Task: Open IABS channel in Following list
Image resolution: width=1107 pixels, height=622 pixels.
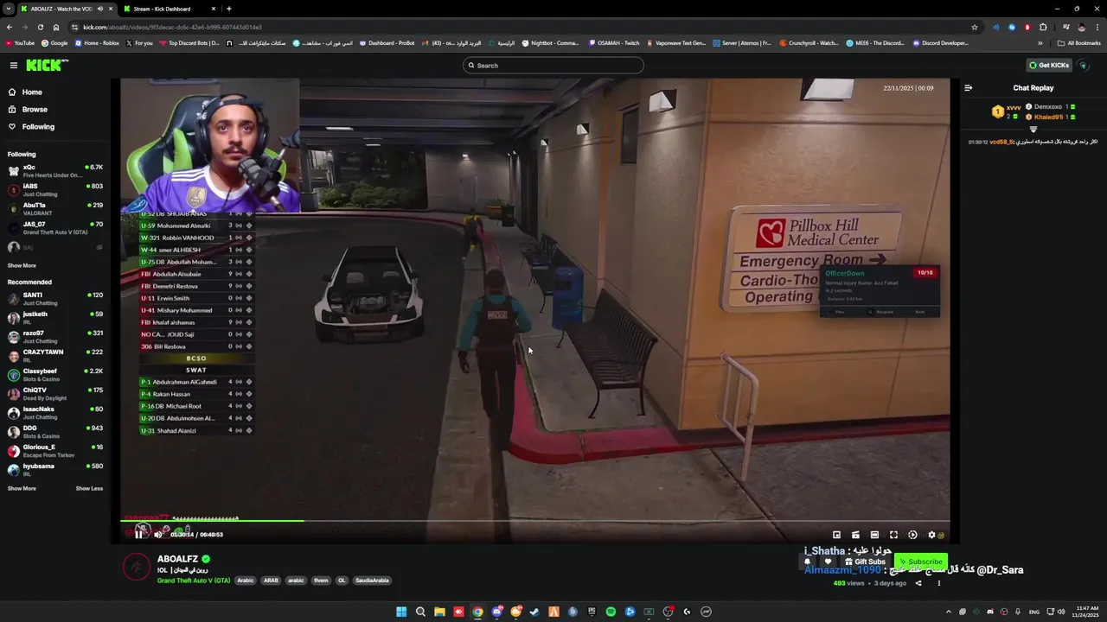Action: pyautogui.click(x=55, y=189)
